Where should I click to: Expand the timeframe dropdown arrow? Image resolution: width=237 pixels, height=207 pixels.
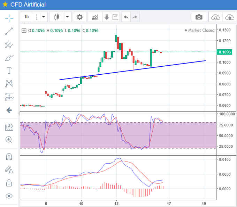[44, 17]
